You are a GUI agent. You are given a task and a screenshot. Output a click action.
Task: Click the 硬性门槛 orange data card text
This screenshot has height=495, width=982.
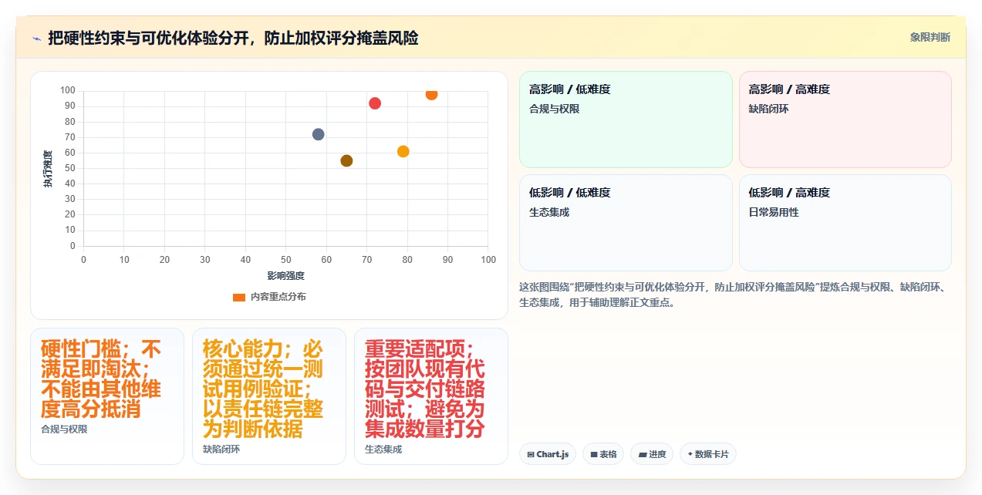click(x=101, y=379)
